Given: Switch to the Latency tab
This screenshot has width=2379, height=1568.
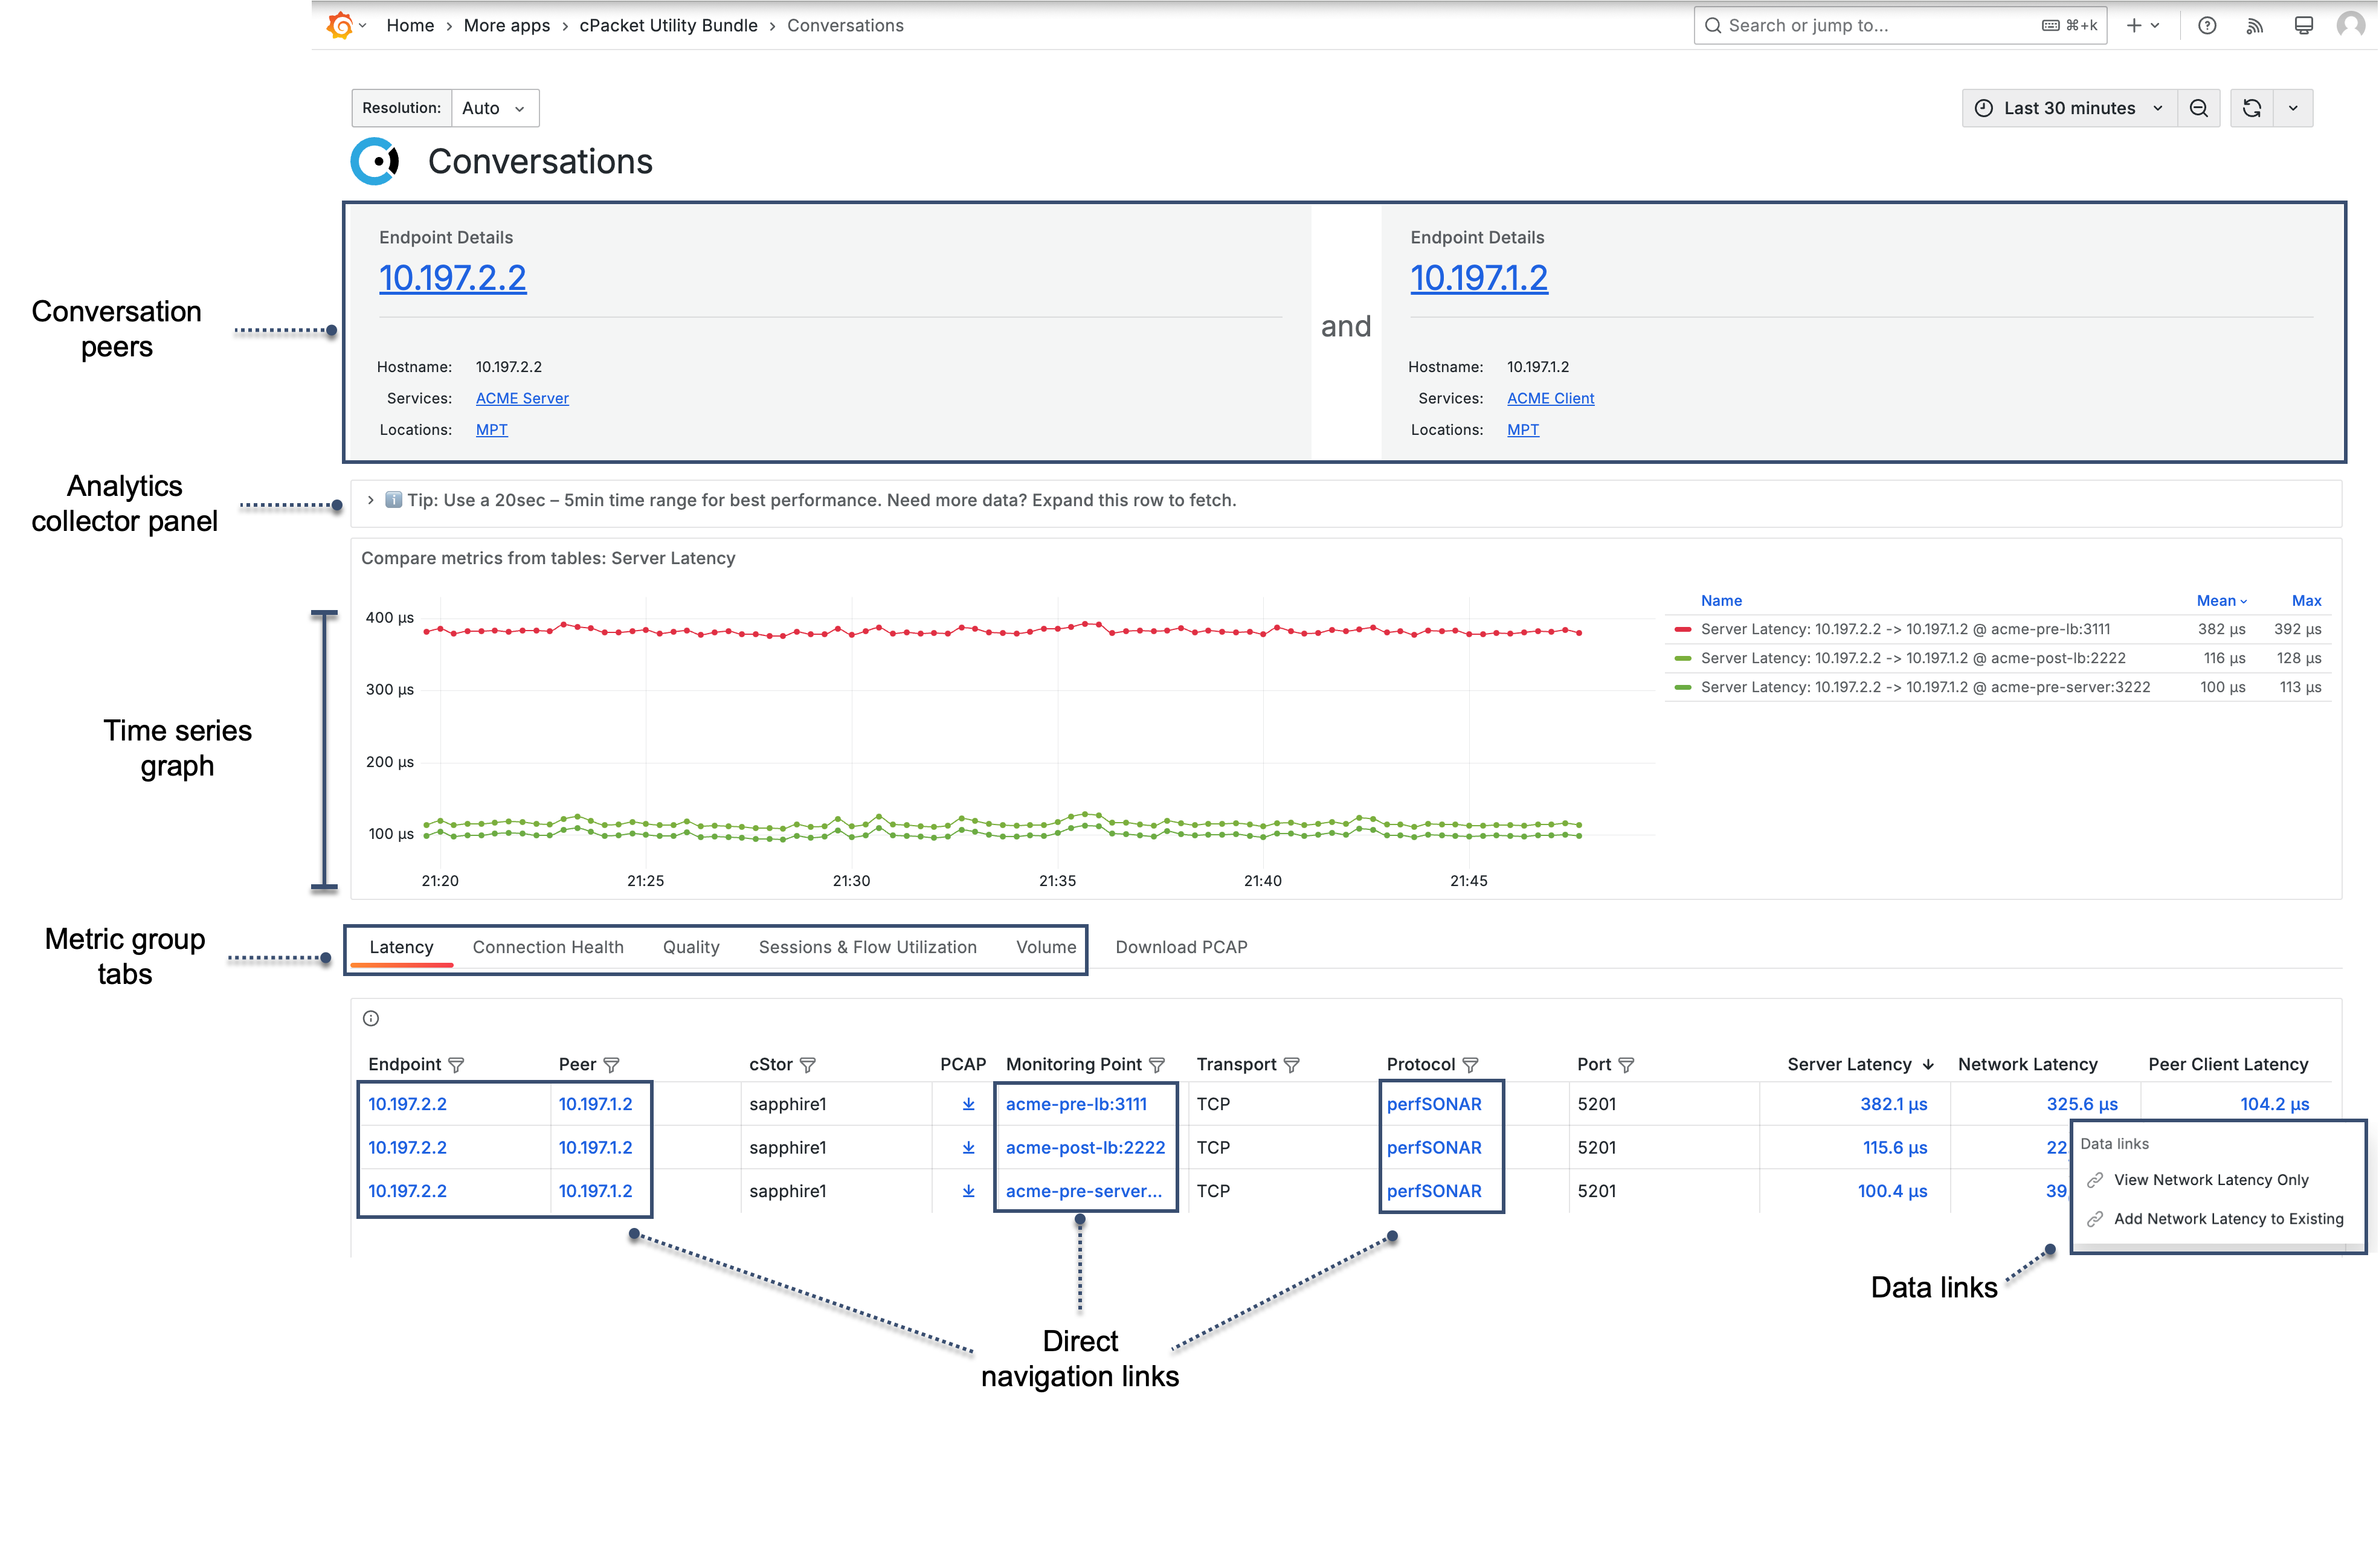Looking at the screenshot, I should [x=401, y=947].
